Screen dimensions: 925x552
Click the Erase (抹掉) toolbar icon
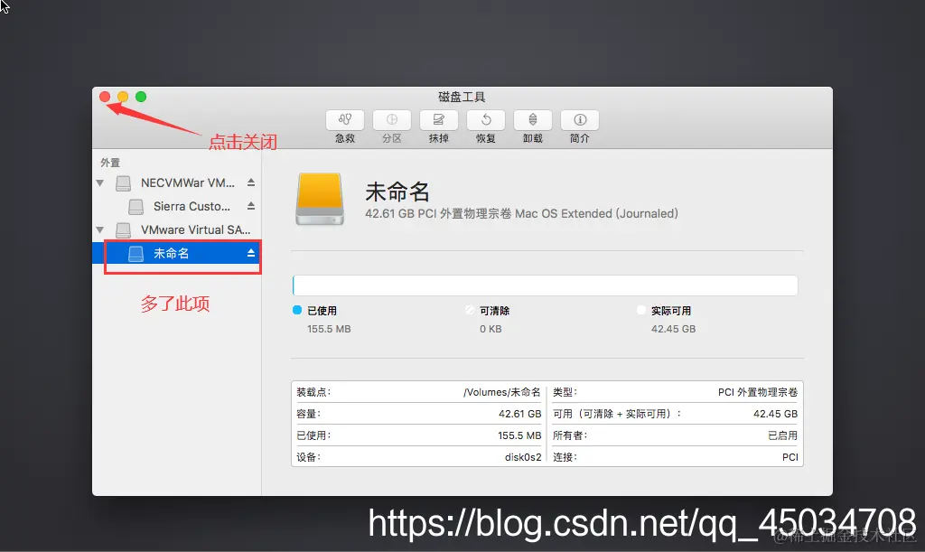439,120
